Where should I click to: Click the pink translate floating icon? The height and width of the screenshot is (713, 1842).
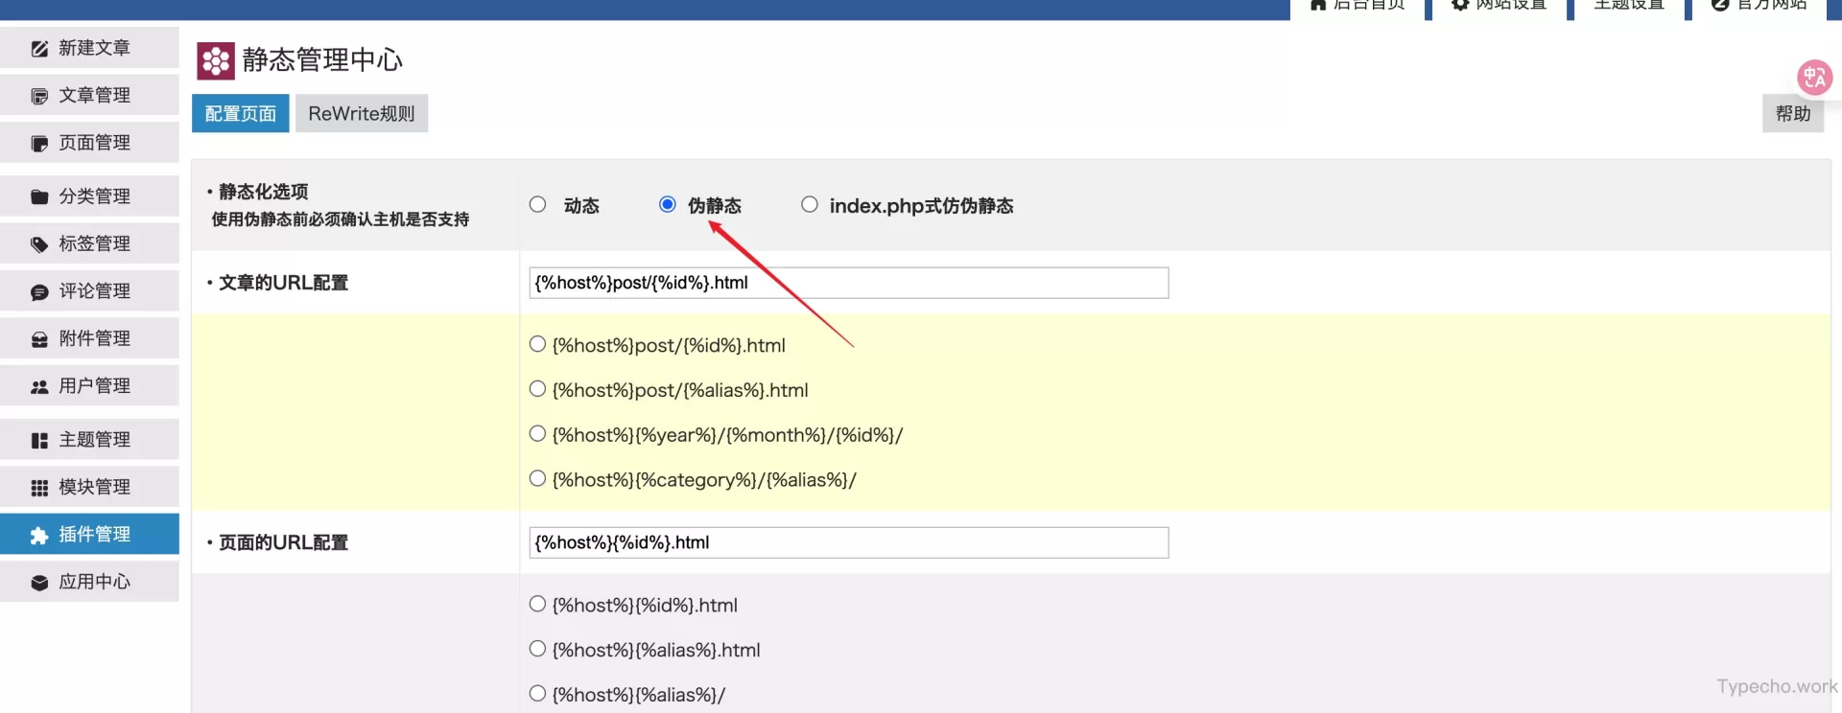[x=1813, y=78]
